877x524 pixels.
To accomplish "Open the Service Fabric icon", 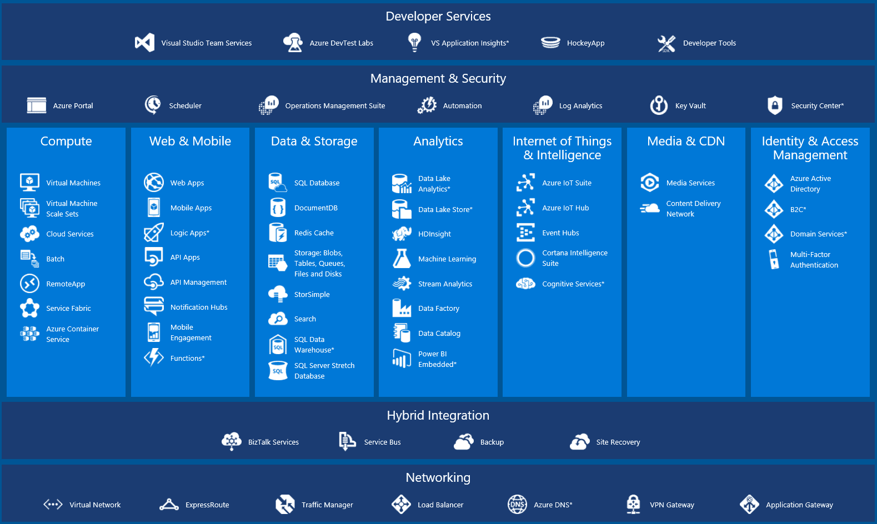I will (x=30, y=308).
